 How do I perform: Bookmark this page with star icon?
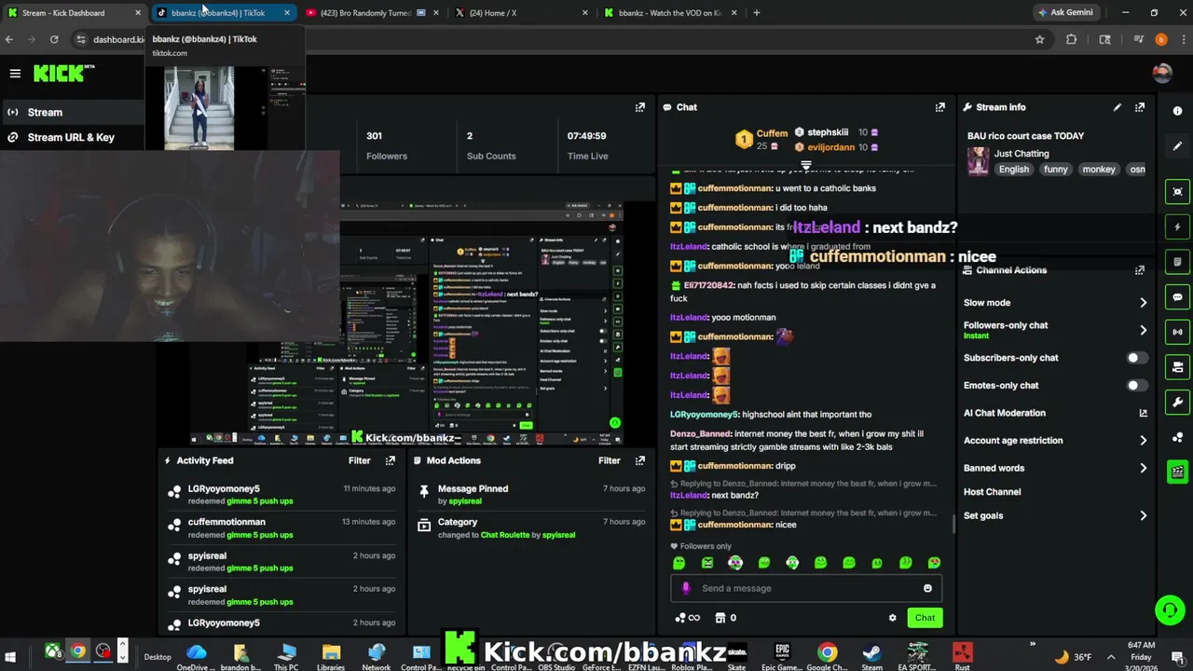click(1039, 39)
